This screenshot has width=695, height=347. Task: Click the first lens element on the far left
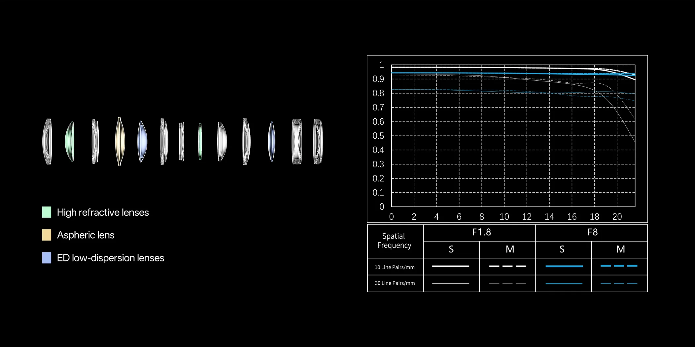[x=48, y=141]
